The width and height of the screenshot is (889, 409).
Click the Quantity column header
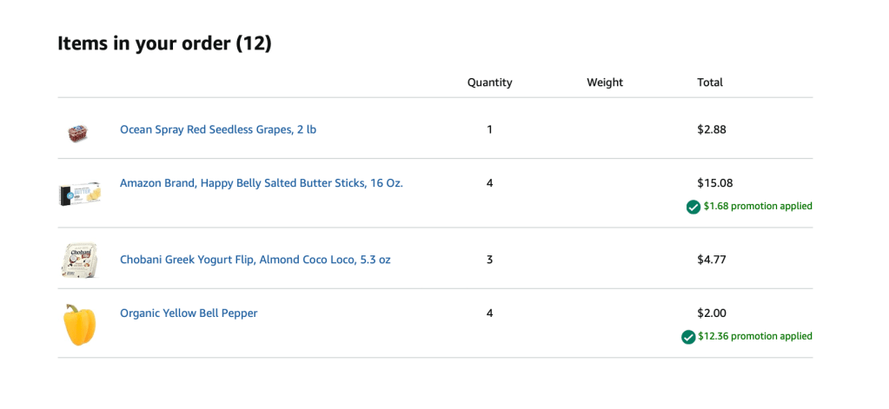489,82
